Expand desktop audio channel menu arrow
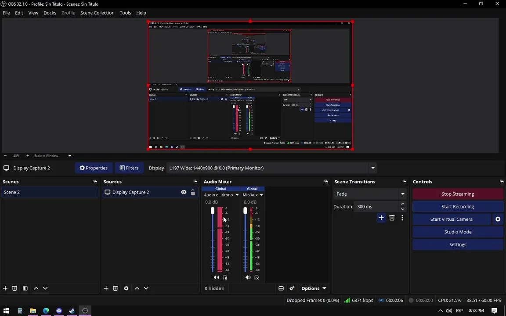506x316 pixels. [237, 195]
